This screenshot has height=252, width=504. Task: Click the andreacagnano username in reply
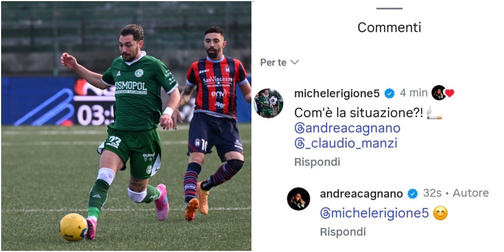(361, 194)
